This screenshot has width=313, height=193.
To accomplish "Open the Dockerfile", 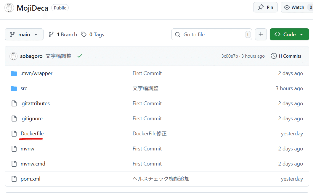I will [32, 134].
